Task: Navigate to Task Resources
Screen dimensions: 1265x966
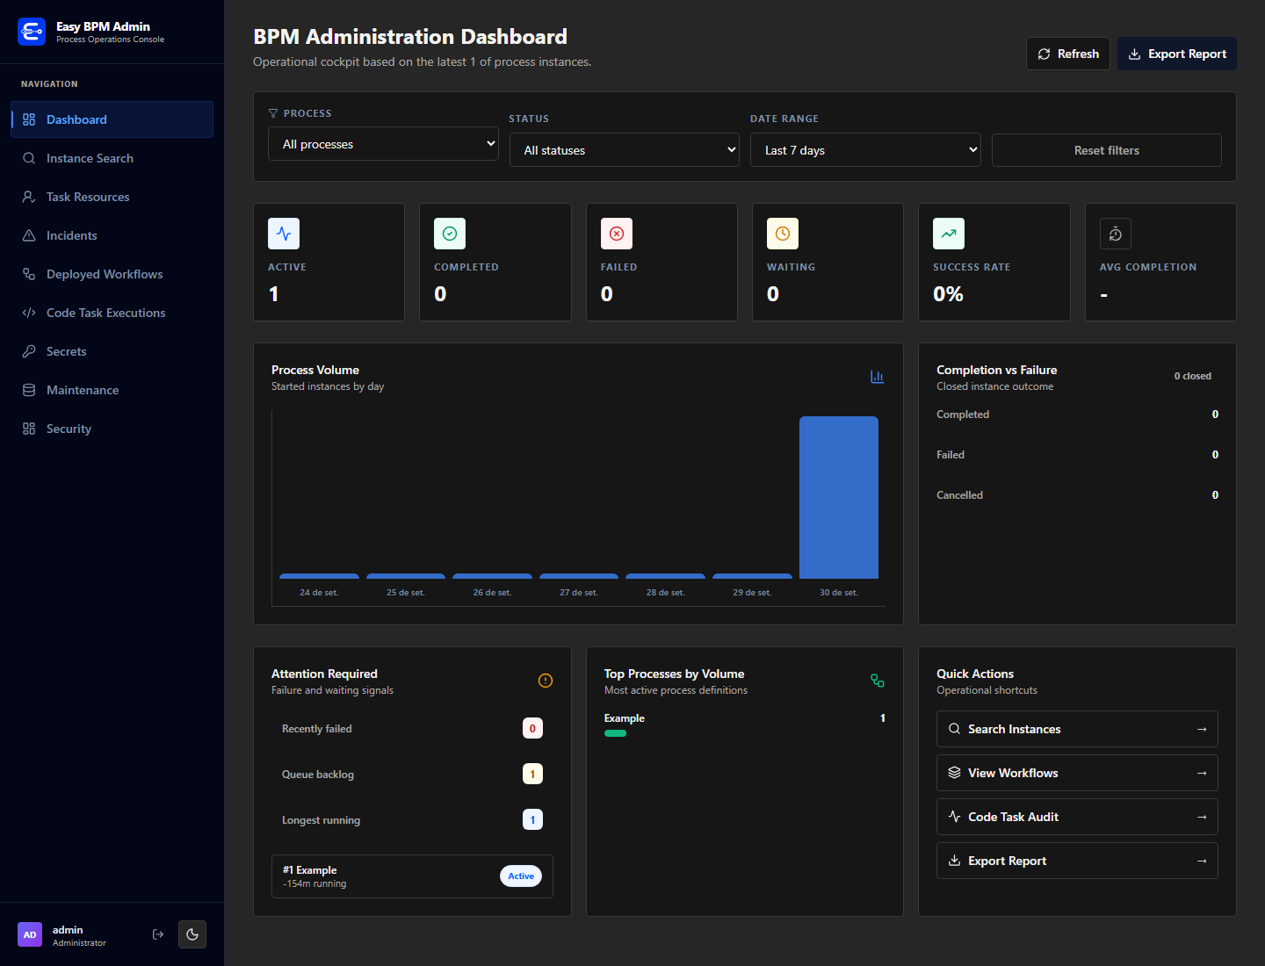Action: click(x=112, y=197)
